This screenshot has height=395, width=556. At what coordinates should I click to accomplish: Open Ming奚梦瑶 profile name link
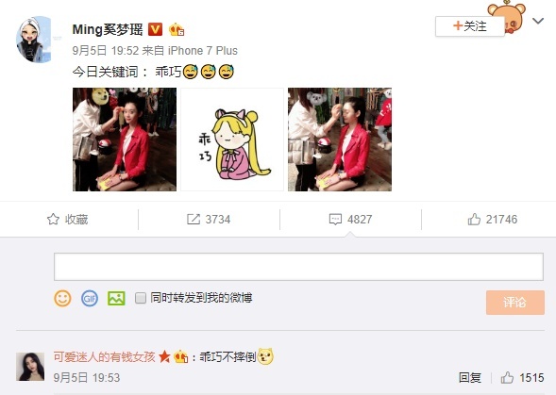108,29
